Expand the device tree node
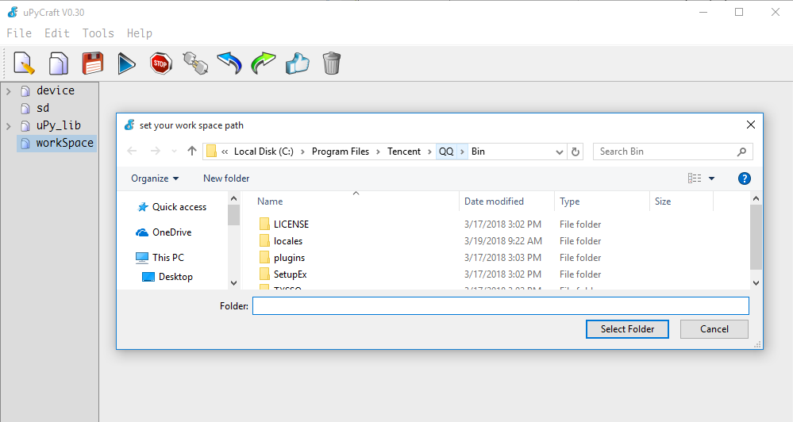793x422 pixels. tap(9, 91)
